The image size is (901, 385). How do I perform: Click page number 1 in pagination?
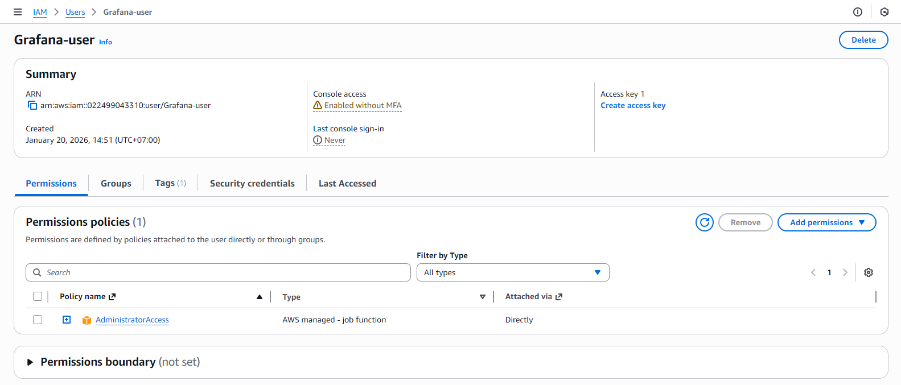click(x=829, y=272)
